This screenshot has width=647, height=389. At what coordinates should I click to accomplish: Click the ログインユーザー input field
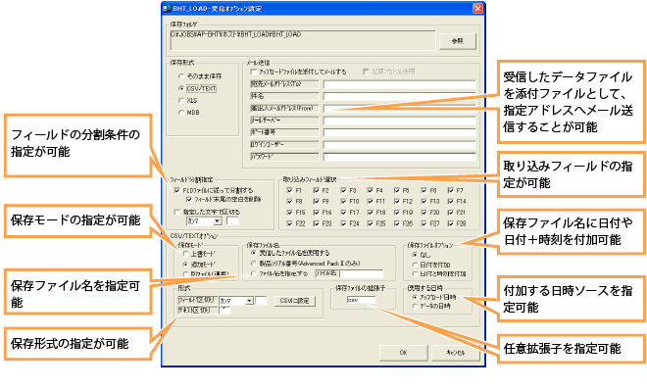click(x=399, y=145)
